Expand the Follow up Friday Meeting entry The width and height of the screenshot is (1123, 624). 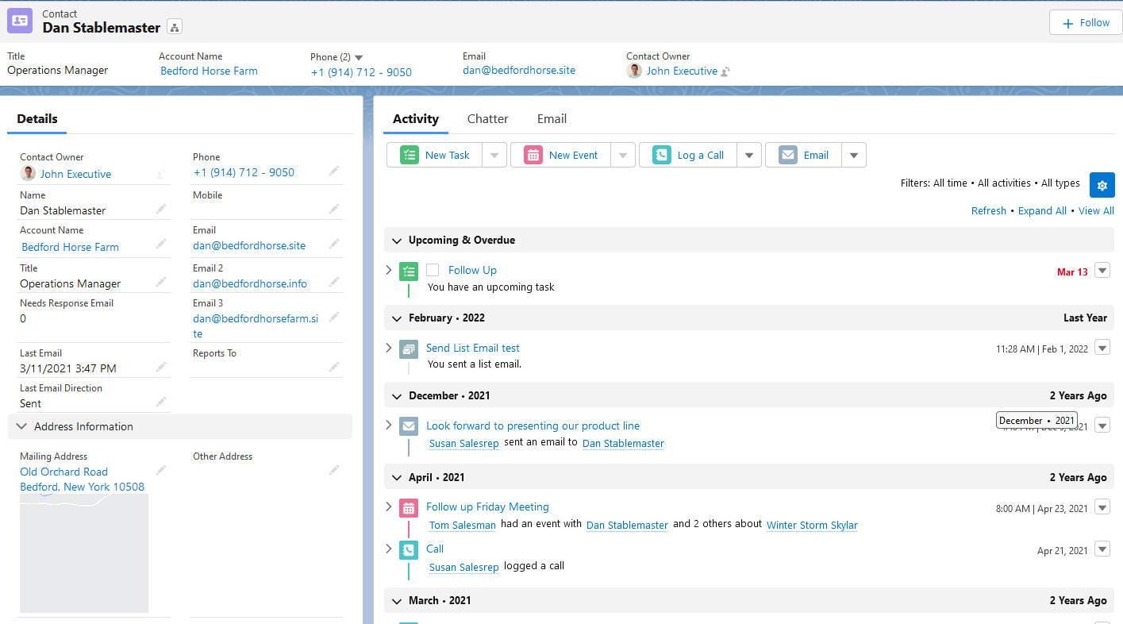point(388,507)
